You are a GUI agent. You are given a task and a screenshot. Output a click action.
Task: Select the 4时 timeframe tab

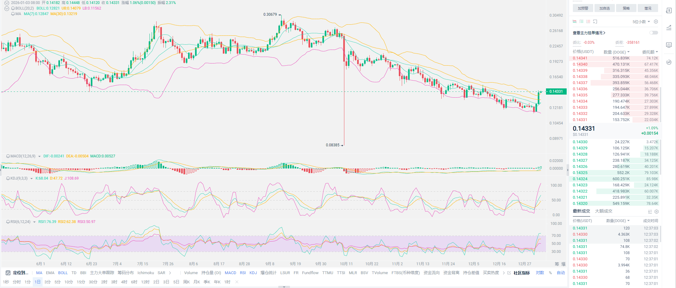point(124,282)
